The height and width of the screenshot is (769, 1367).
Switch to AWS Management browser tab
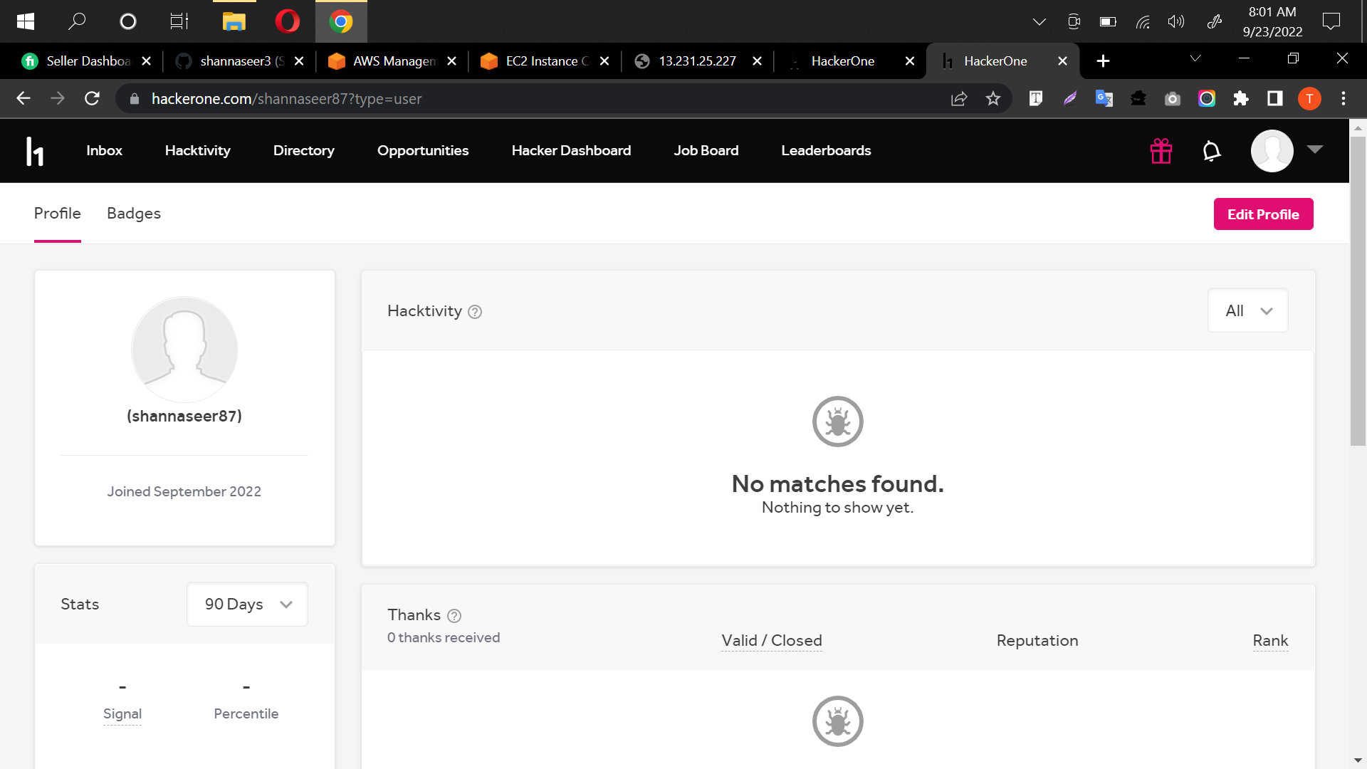pyautogui.click(x=393, y=61)
